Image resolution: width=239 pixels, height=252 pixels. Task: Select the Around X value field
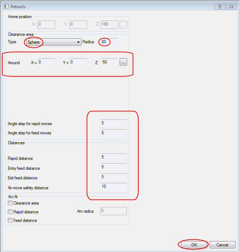[x=47, y=63]
